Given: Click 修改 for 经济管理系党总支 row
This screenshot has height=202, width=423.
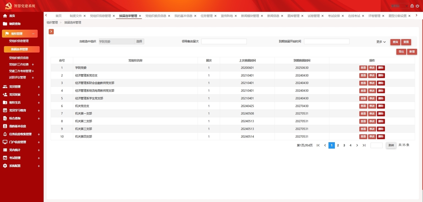Looking at the screenshot, I should (372, 76).
